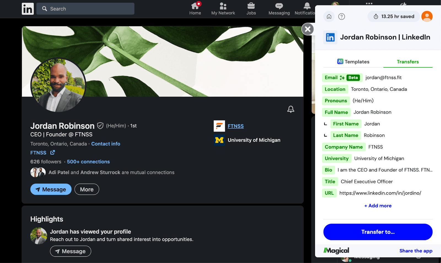Viewport: 441px width, 263px height.
Task: Click the LinkedIn icon beside the page title
Action: pos(330,37)
